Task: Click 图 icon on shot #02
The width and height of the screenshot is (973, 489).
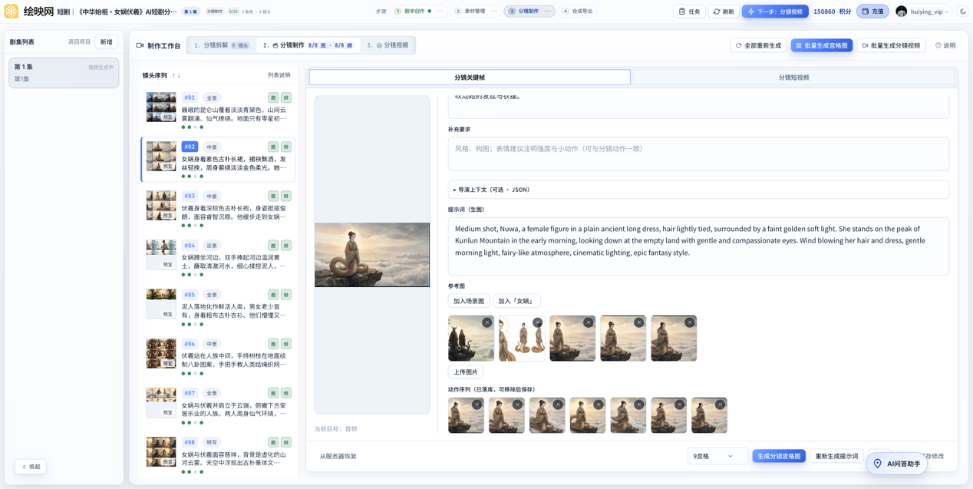Action: tap(273, 147)
